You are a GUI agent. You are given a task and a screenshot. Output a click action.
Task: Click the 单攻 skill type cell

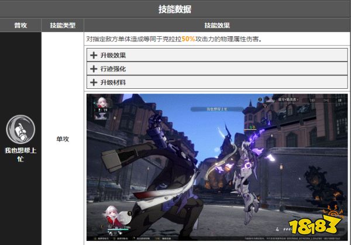click(x=63, y=139)
